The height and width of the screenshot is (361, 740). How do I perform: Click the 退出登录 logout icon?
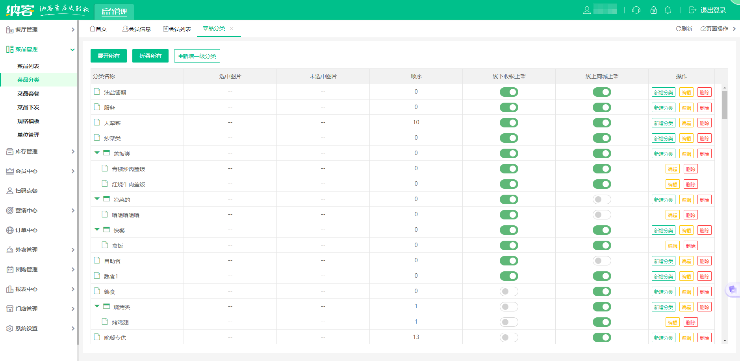692,10
